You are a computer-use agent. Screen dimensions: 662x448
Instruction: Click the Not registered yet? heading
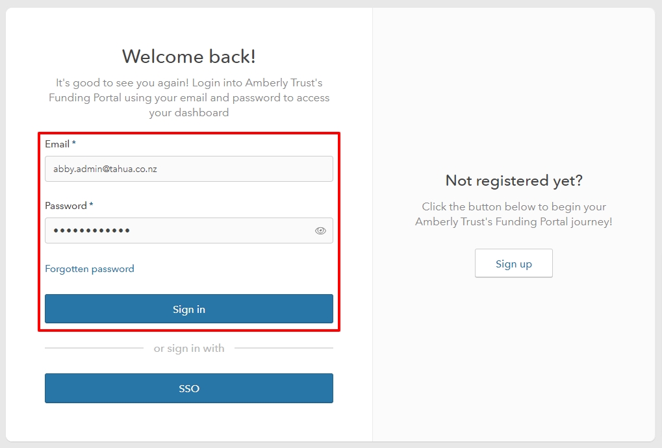pos(513,180)
